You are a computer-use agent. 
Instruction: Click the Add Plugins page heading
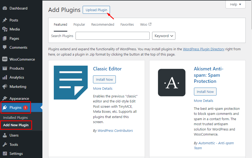click(64, 10)
